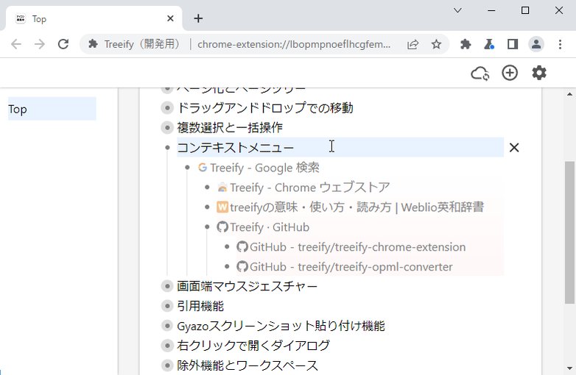Open the Treeify settings gear

coord(539,73)
